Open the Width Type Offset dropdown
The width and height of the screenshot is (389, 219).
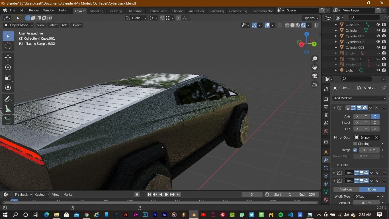tap(367, 196)
